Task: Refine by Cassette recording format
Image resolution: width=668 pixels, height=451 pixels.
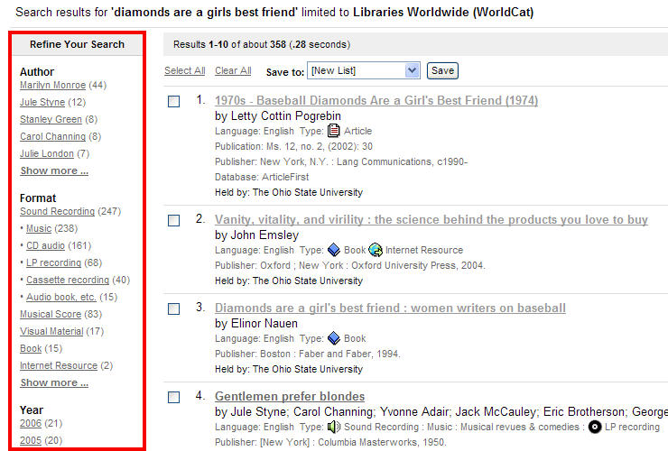Action: 68,280
